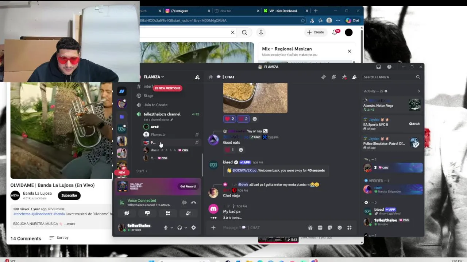Open a new browser tab with plus
Viewport: 467px width, 262px height.
click(x=316, y=11)
